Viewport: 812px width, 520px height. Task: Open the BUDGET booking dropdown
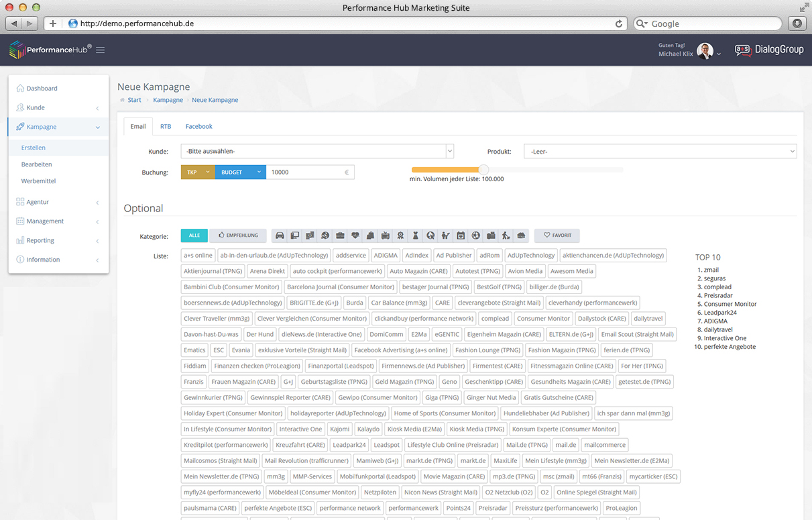pyautogui.click(x=240, y=172)
